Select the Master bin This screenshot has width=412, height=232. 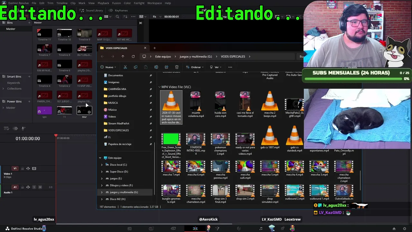point(11,29)
